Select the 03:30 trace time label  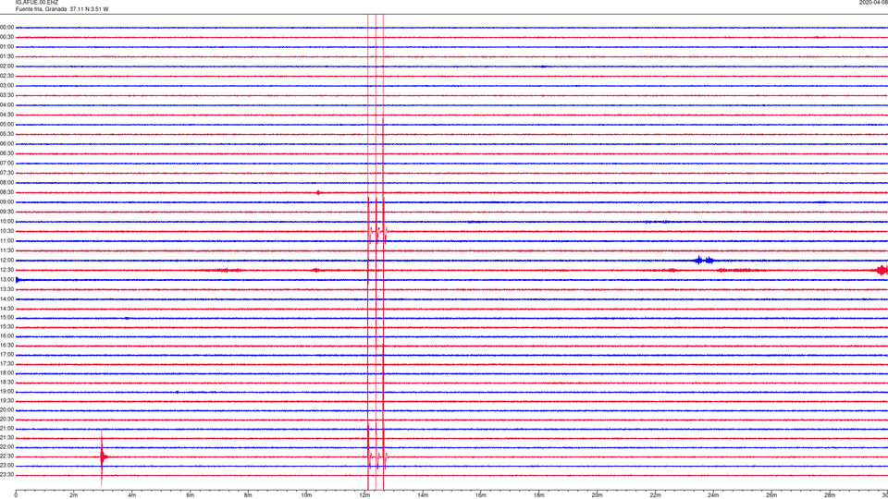tap(6, 95)
